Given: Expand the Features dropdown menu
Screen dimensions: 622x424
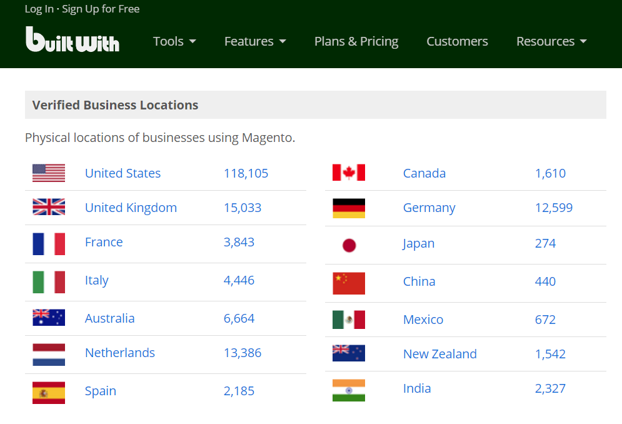Looking at the screenshot, I should coord(255,41).
